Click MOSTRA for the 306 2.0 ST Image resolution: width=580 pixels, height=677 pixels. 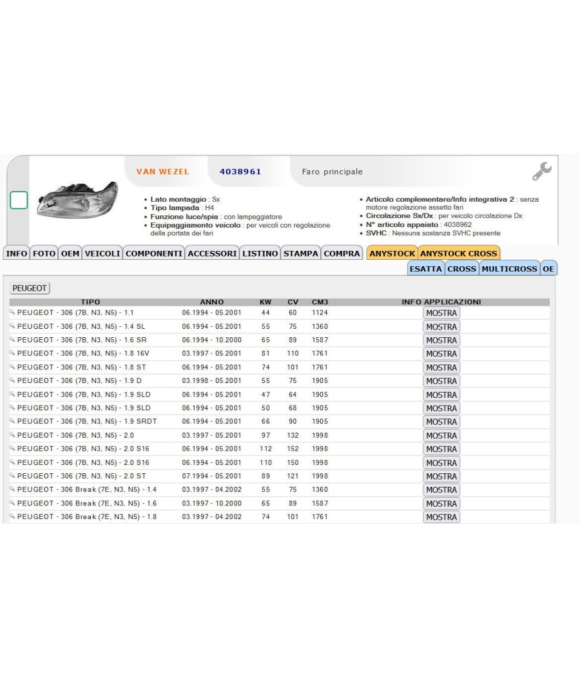(x=441, y=476)
